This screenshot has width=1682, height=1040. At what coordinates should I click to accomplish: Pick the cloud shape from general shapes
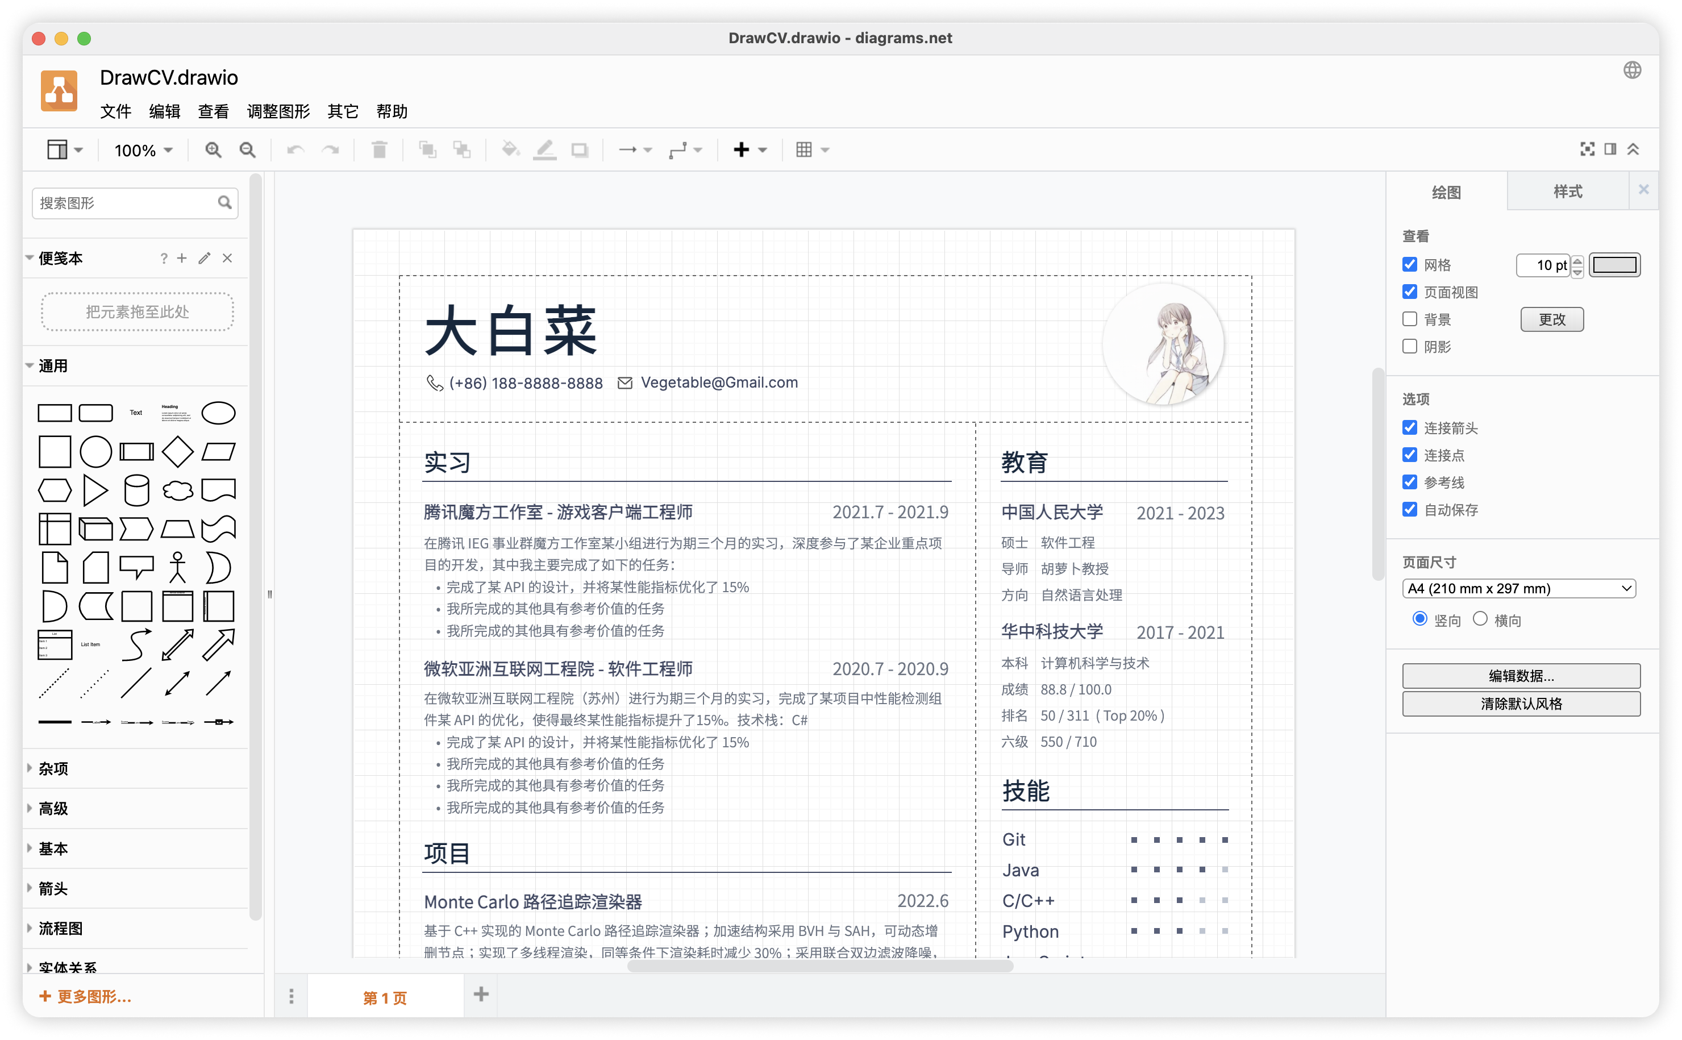177,490
